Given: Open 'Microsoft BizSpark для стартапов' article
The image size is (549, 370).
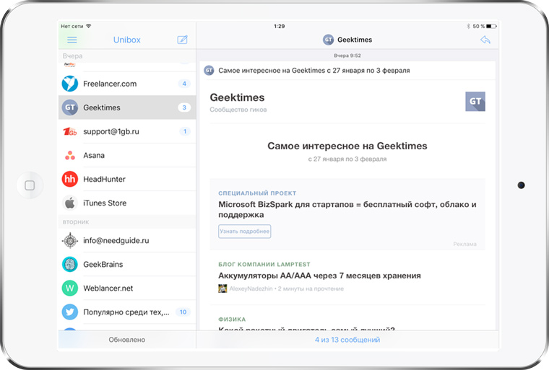Looking at the screenshot, I should [347, 209].
